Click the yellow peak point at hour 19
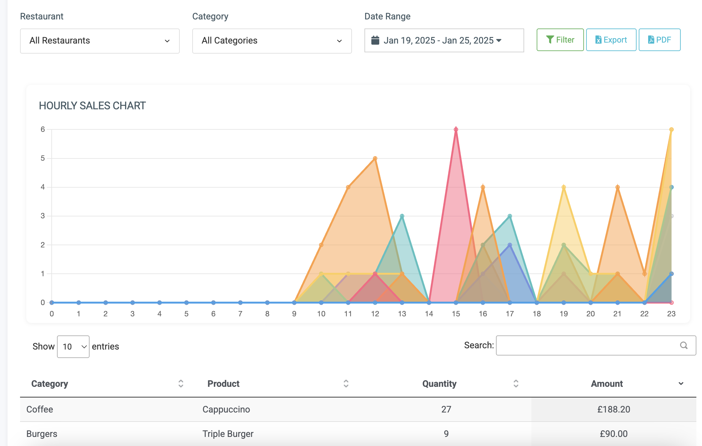This screenshot has height=446, width=702. [564, 187]
